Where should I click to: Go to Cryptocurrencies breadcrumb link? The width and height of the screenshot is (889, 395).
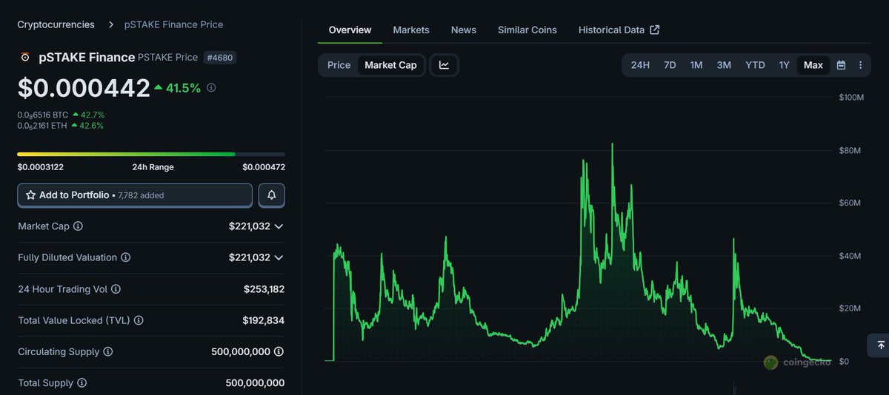pyautogui.click(x=56, y=24)
